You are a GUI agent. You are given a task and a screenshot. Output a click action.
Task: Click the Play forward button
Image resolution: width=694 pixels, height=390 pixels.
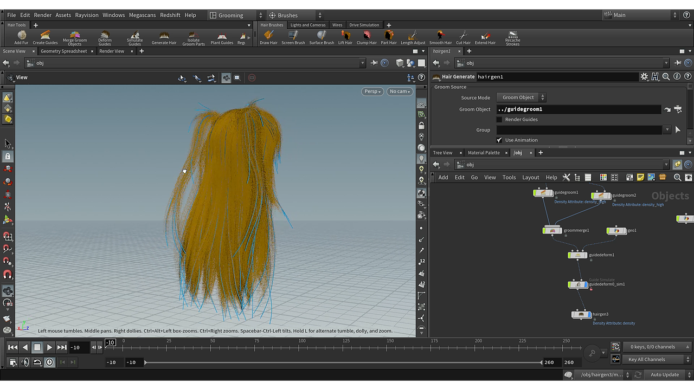[x=49, y=347]
